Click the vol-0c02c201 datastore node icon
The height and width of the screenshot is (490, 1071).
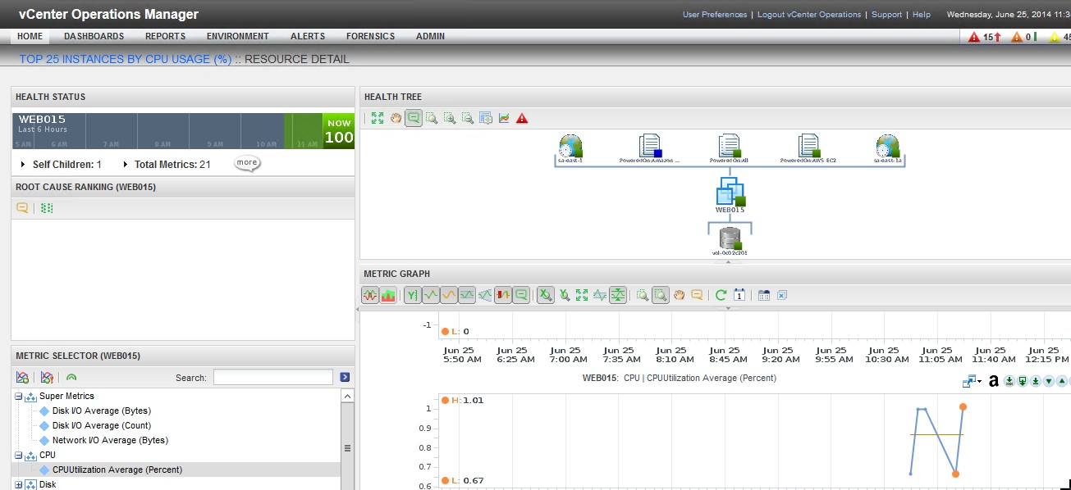729,238
